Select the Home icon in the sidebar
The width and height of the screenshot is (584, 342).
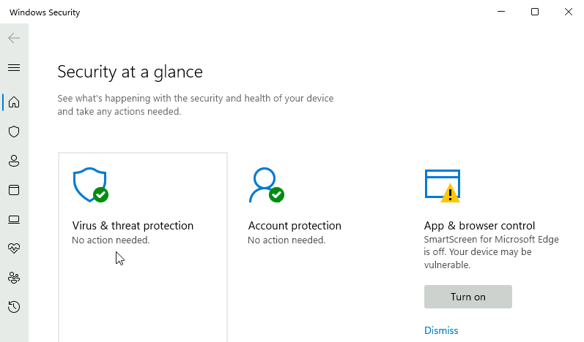[x=14, y=102]
